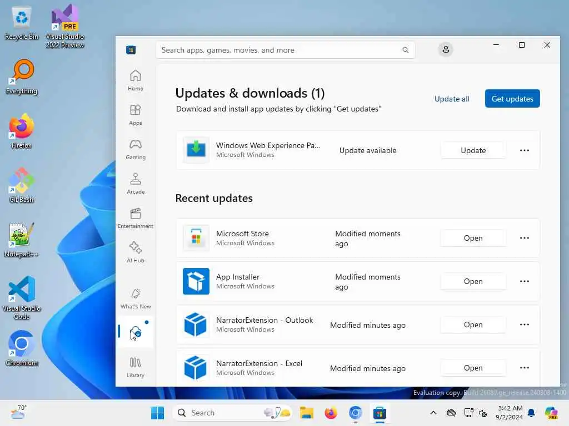Select Git Bash desktop shortcut
Viewport: 569px width, 426px height.
point(22,185)
